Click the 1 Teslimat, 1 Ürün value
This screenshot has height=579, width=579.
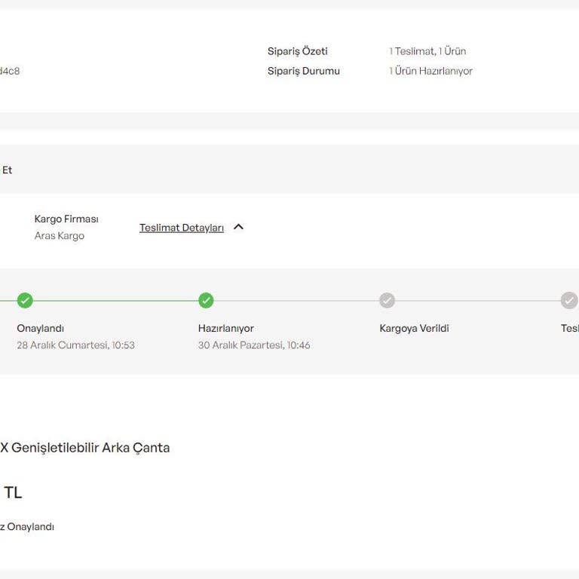[427, 51]
